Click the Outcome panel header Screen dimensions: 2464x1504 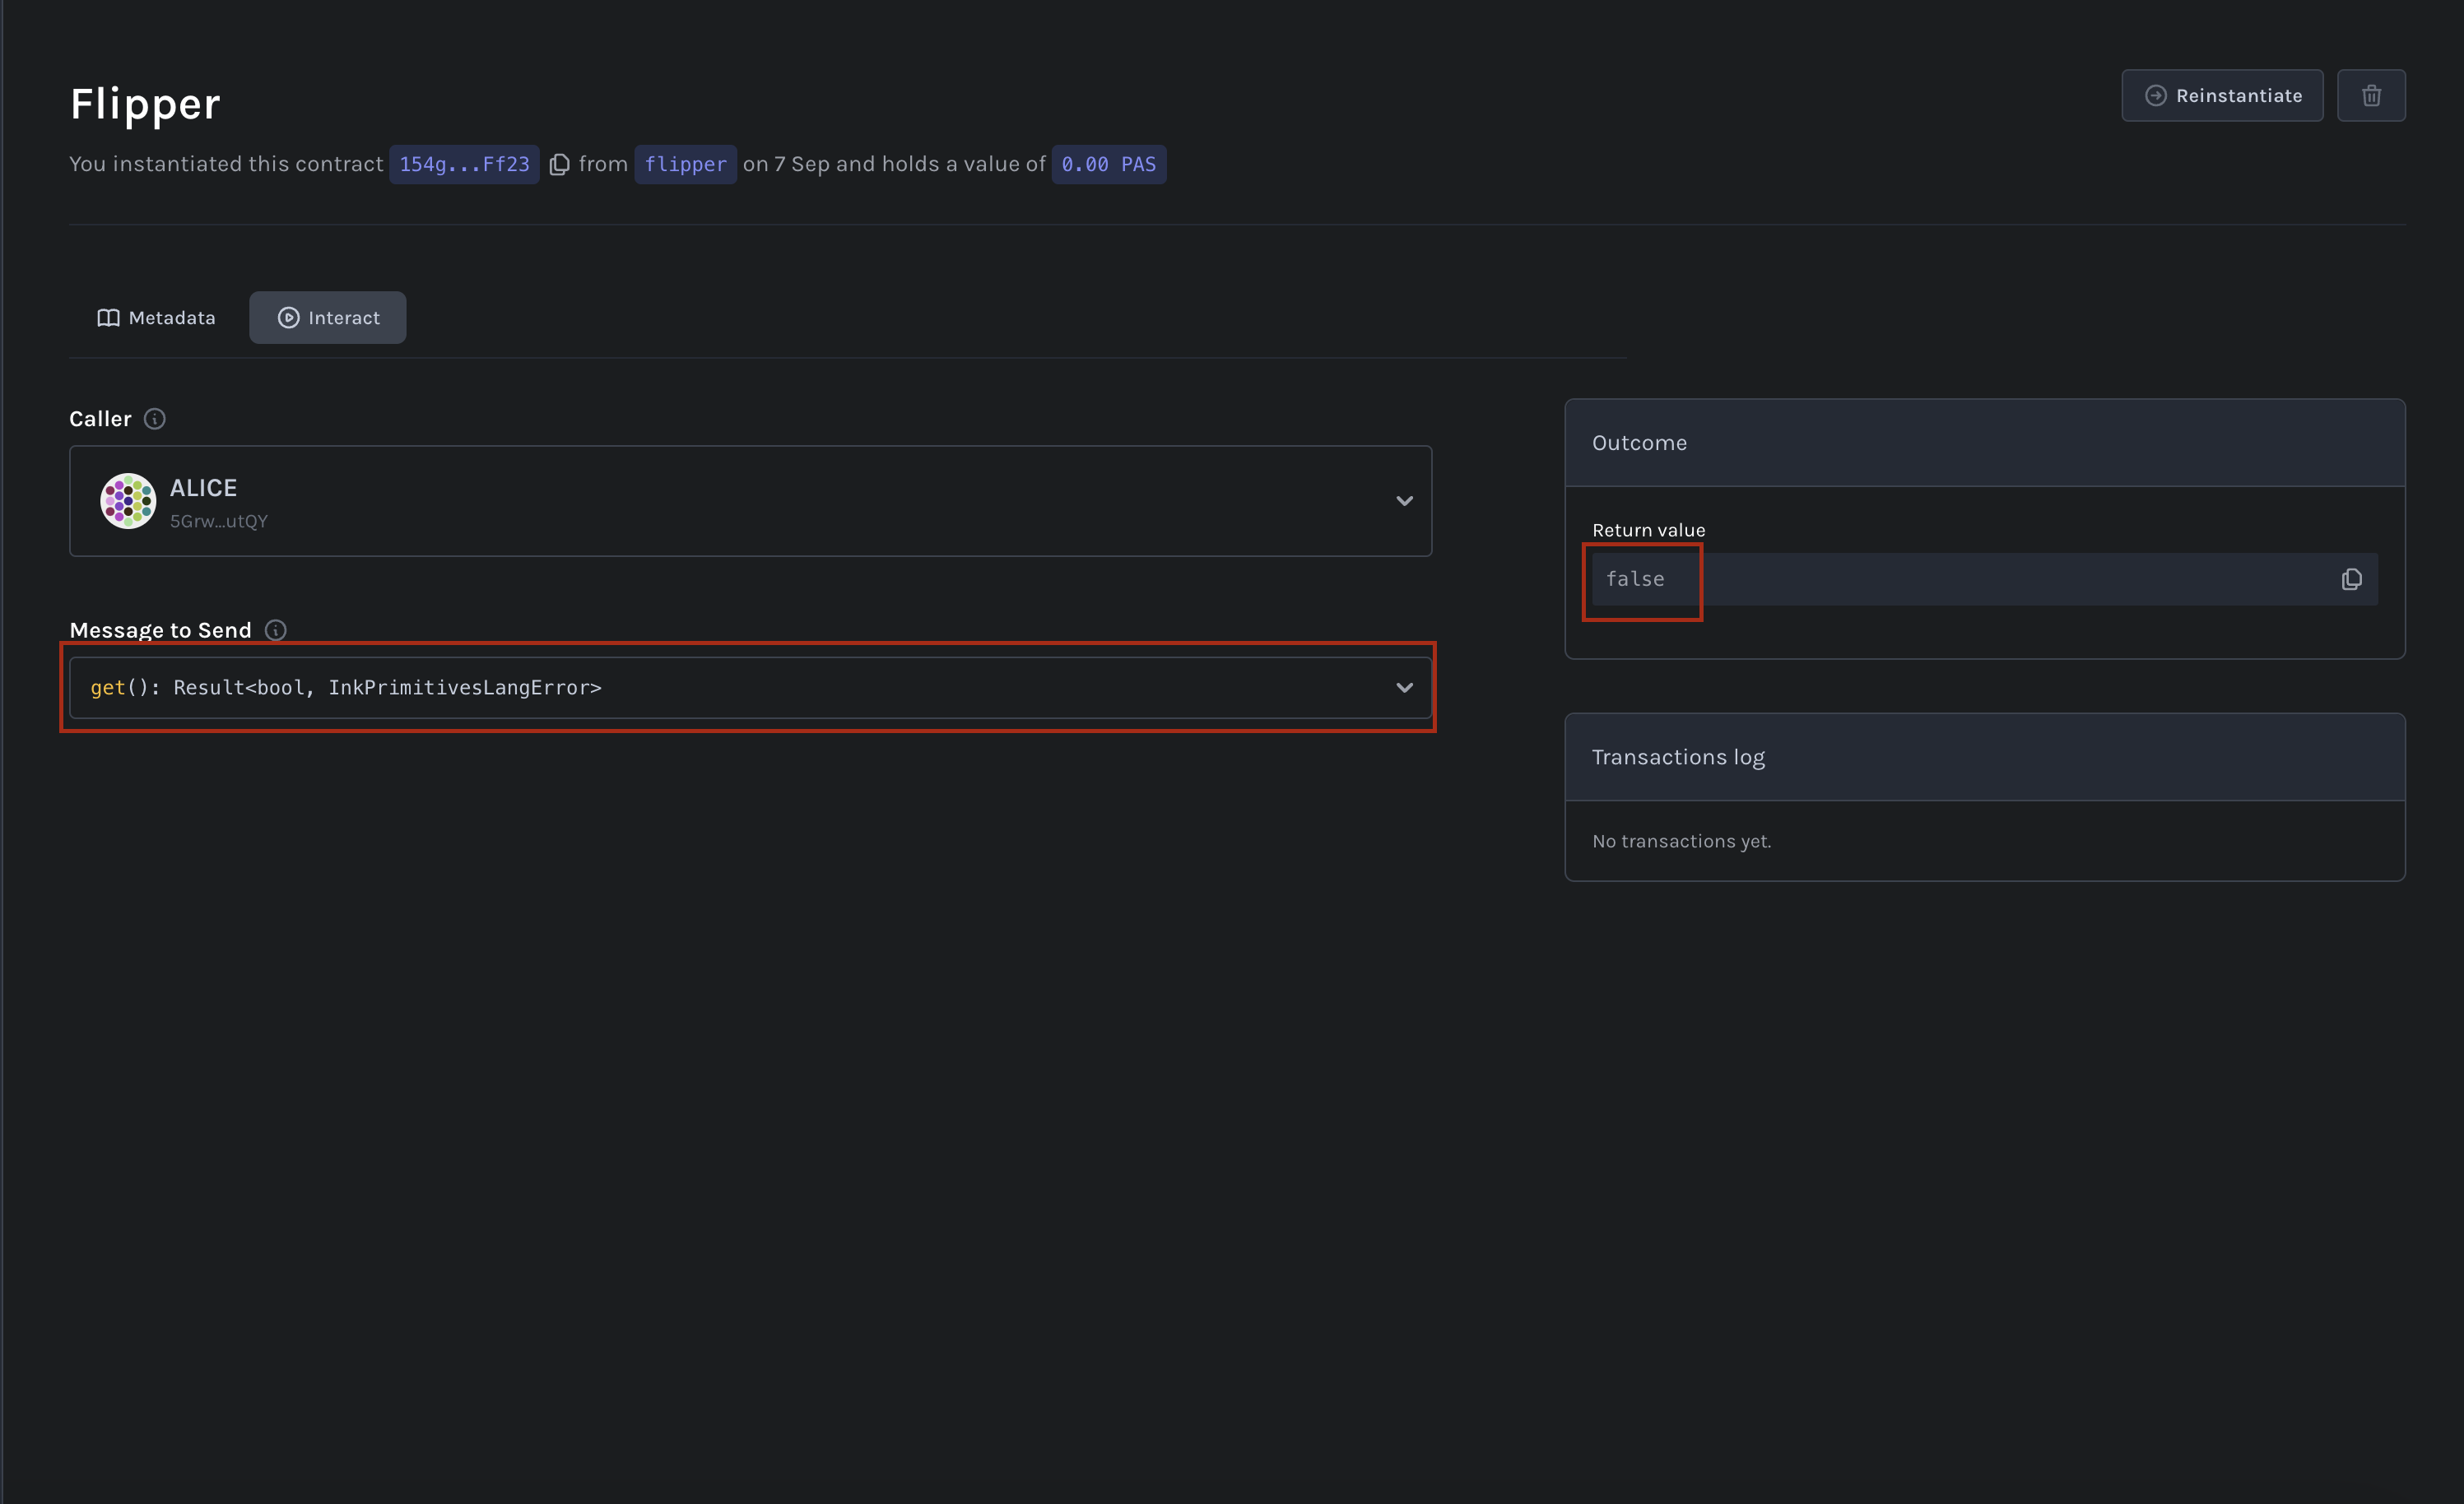[x=1984, y=443]
